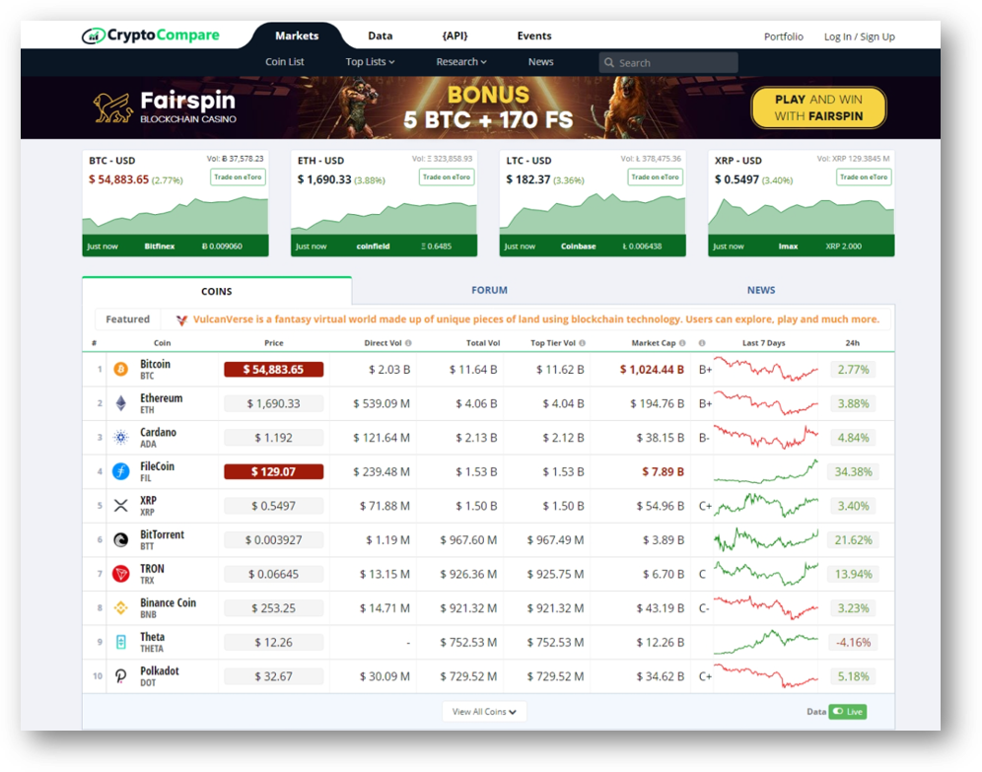Click the Featured label
Viewport: 982px width, 772px height.
tap(128, 319)
